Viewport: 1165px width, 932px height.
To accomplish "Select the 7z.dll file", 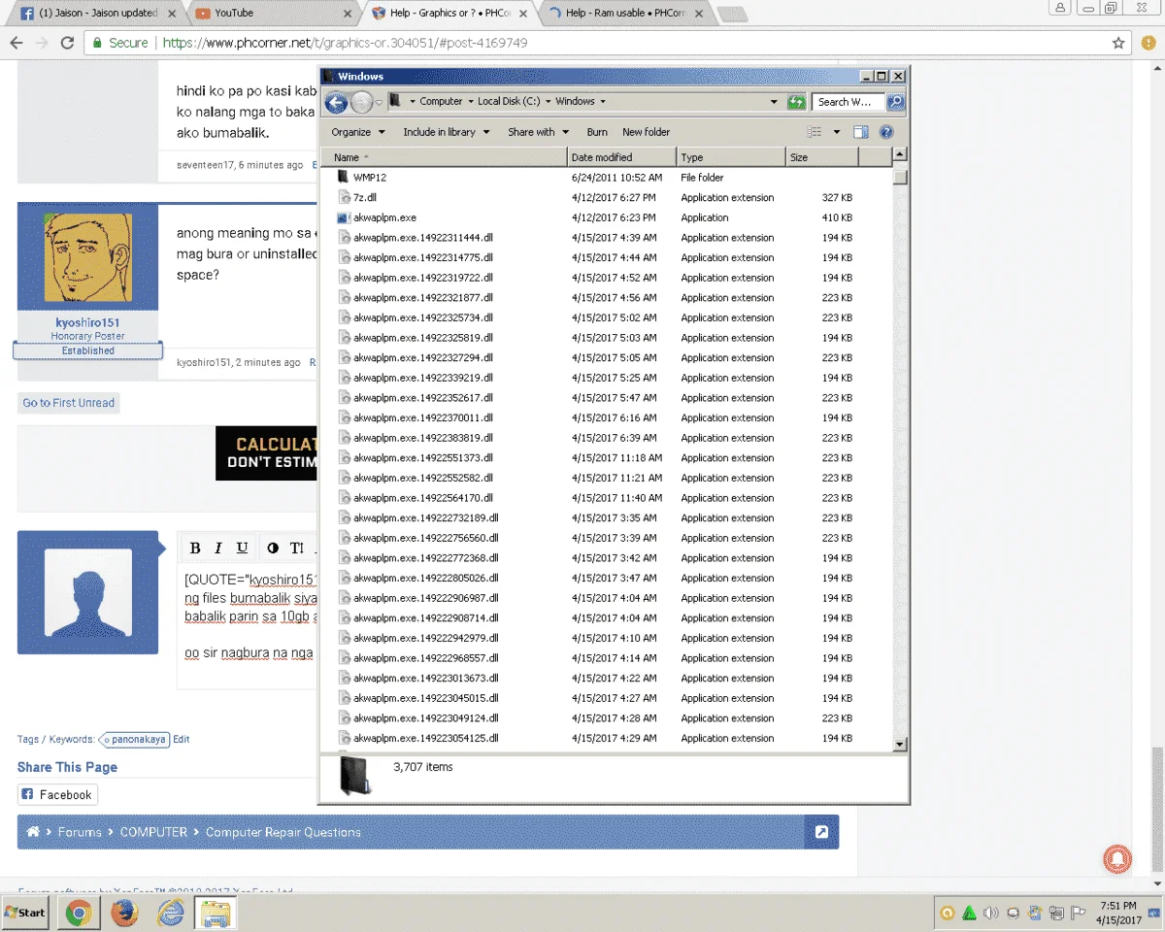I will [x=365, y=197].
